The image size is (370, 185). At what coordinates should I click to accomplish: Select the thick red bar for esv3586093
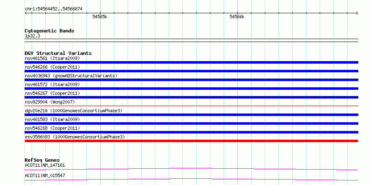pos(191,141)
